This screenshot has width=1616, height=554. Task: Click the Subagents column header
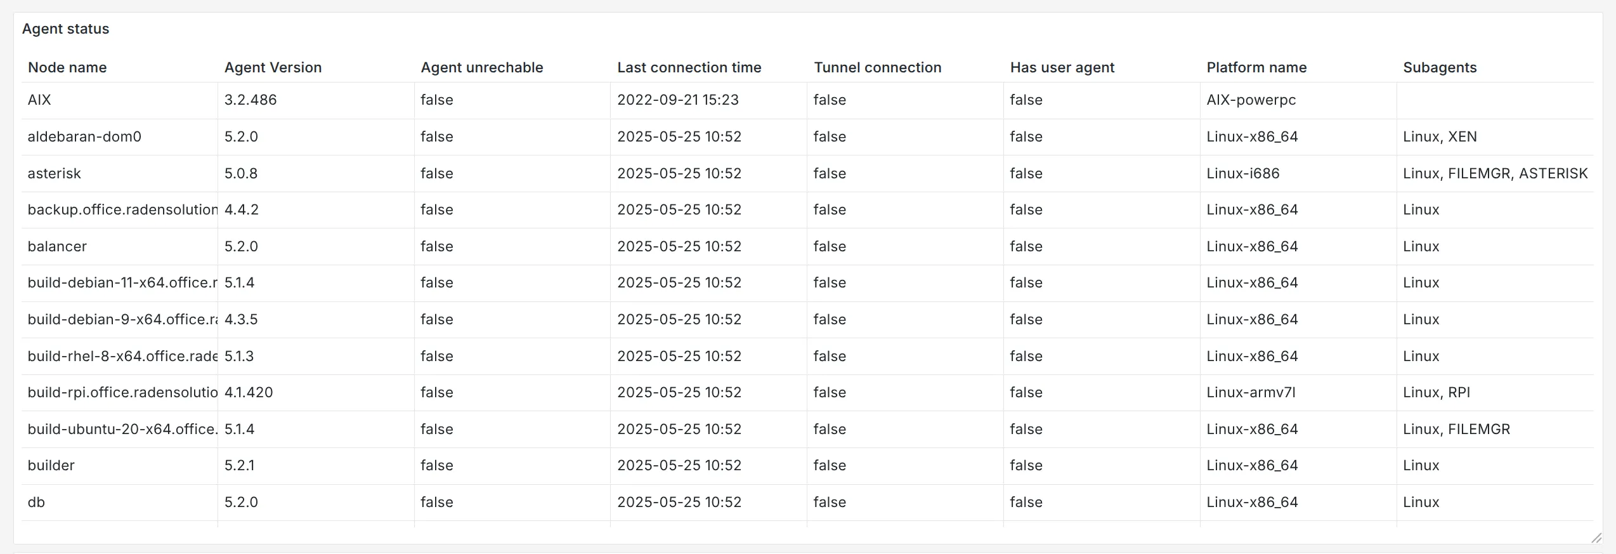1439,67
